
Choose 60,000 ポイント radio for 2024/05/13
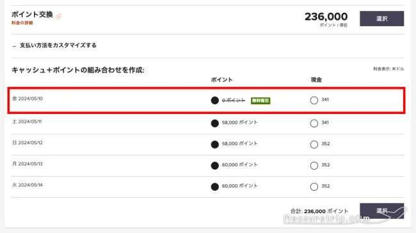pyautogui.click(x=215, y=166)
